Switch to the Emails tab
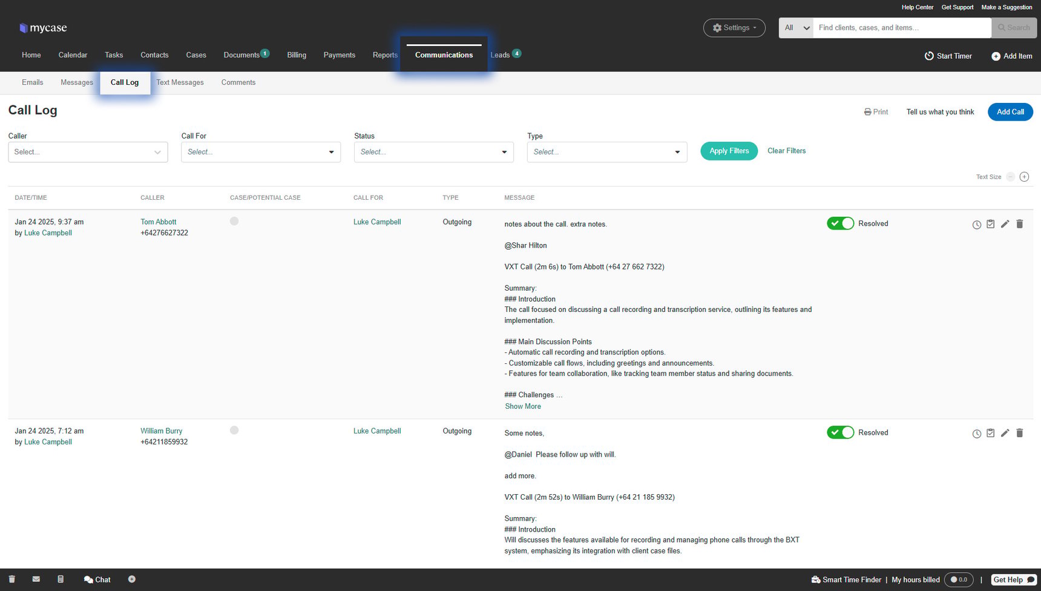1041x591 pixels. pos(33,82)
